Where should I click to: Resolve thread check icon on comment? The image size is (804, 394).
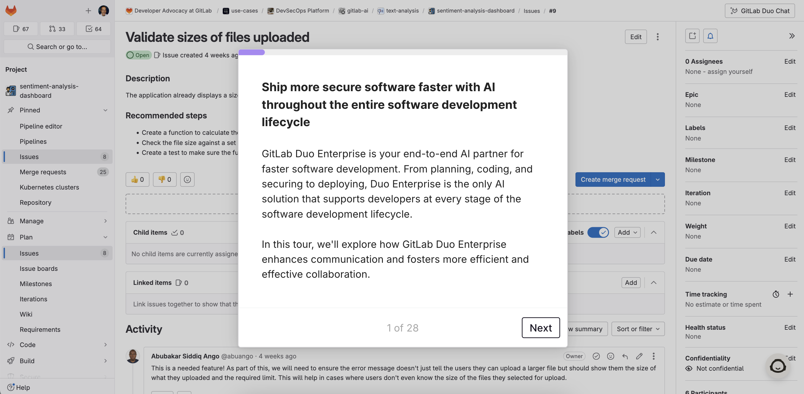point(596,357)
